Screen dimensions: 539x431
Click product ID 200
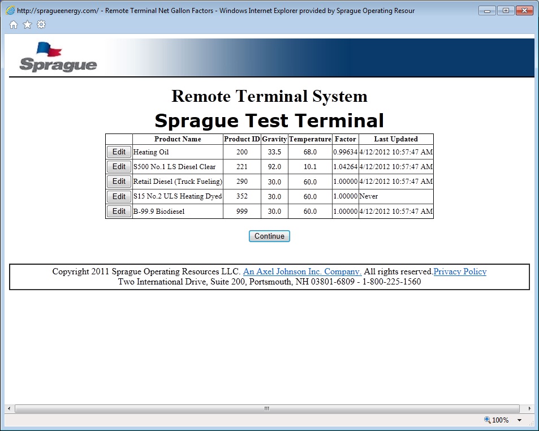point(242,152)
